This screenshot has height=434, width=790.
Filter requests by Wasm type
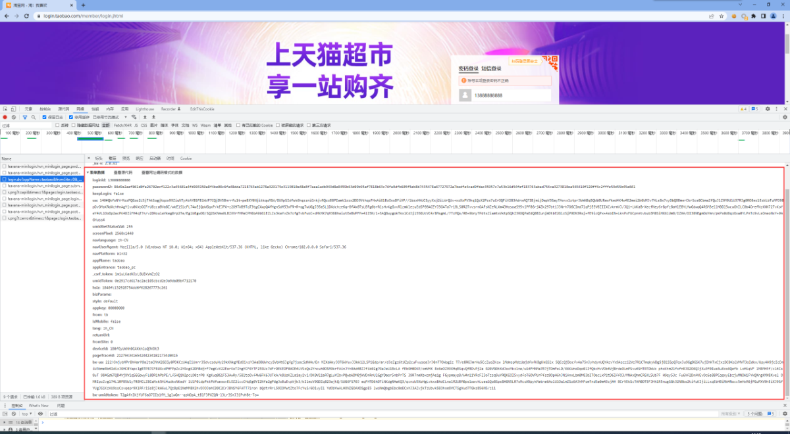[x=205, y=125]
